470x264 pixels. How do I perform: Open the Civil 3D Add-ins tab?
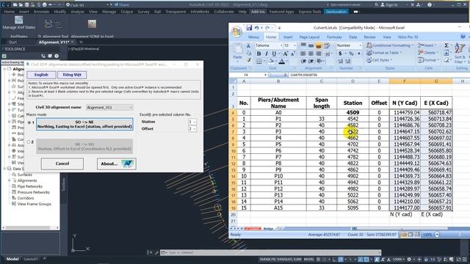[258, 12]
